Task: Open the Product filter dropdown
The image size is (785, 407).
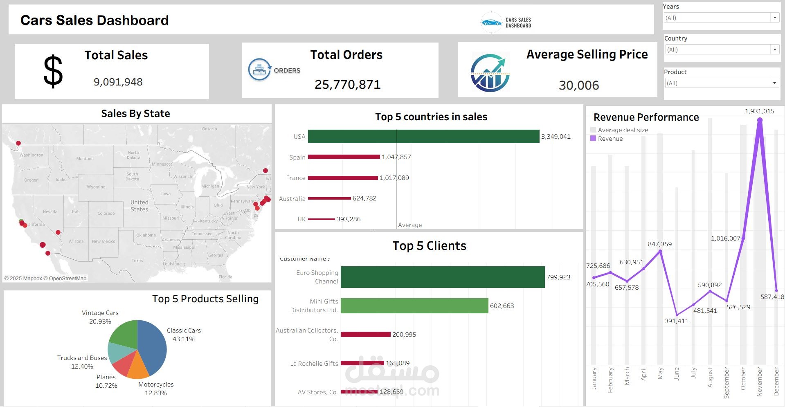Action: 775,83
